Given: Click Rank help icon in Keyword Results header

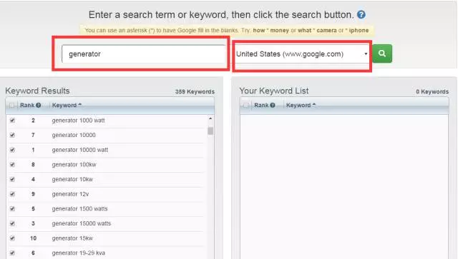Looking at the screenshot, I should click(38, 105).
